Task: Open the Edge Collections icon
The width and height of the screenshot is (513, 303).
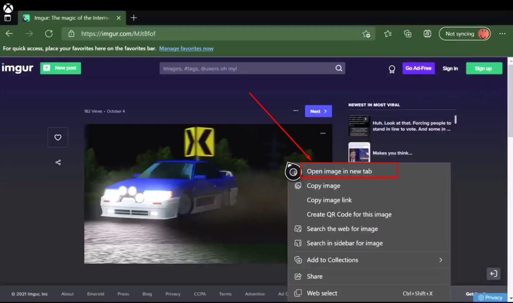Action: [x=408, y=34]
